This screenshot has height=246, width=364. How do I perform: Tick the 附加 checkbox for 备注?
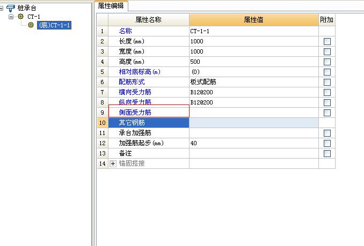click(x=327, y=154)
